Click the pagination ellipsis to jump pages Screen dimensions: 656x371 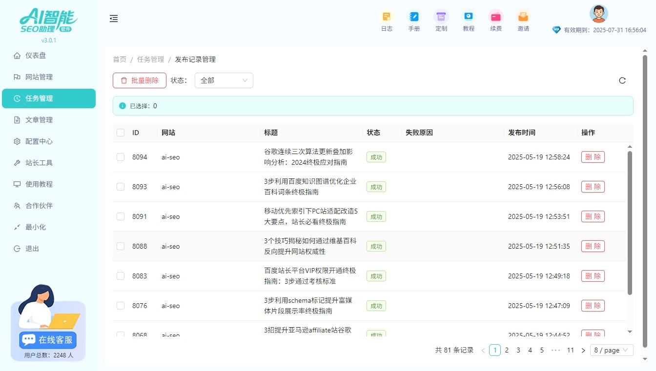(555, 350)
